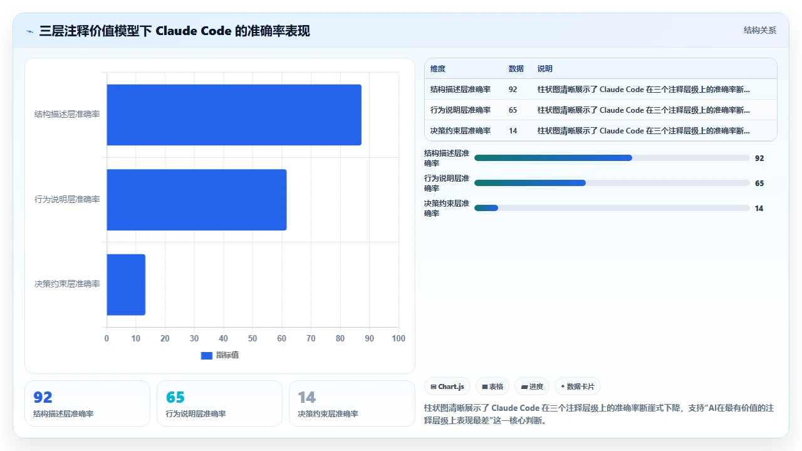Click the 行为说明层准确率 progress bar at 65

pos(612,183)
